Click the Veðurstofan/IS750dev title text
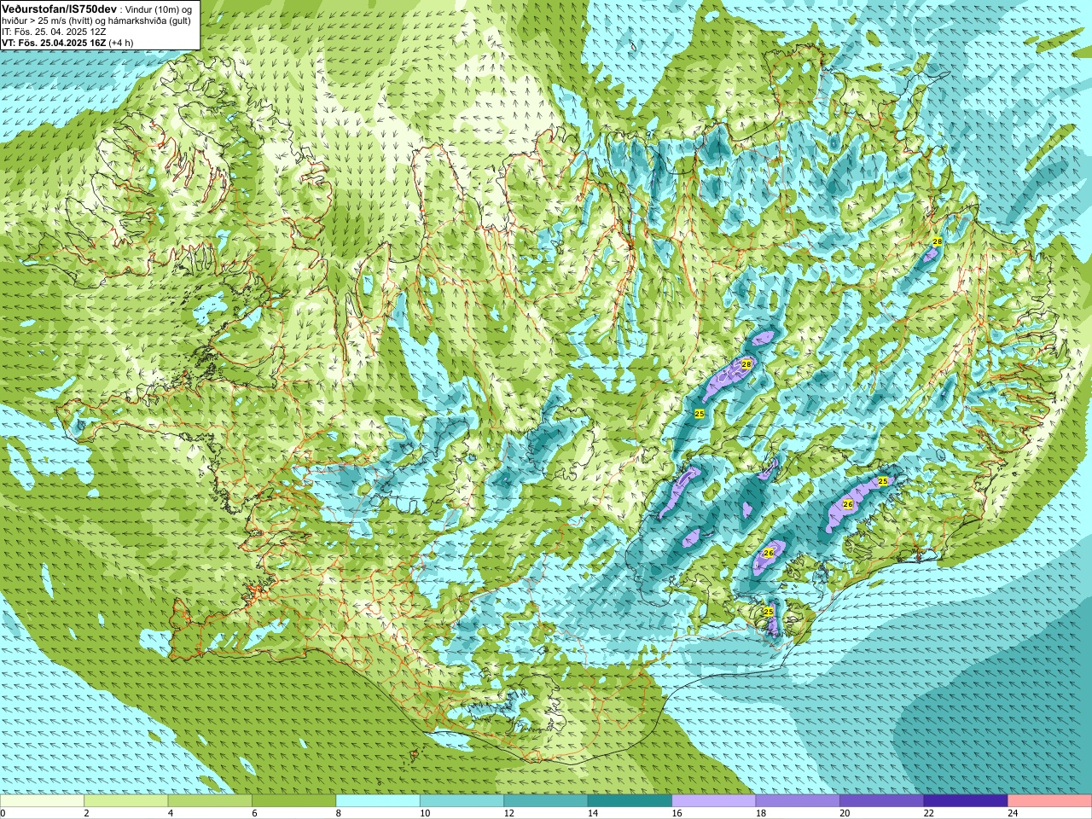The width and height of the screenshot is (1092, 819). tap(59, 8)
